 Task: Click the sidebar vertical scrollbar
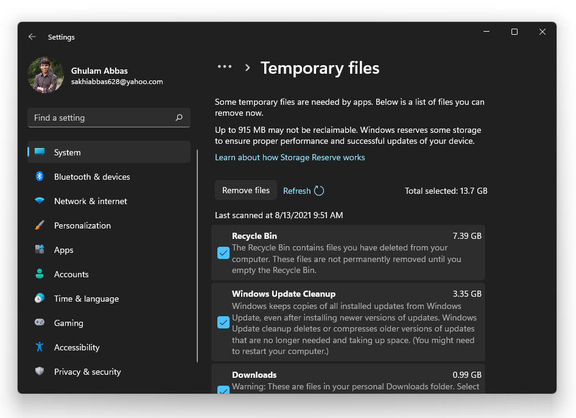click(197, 255)
